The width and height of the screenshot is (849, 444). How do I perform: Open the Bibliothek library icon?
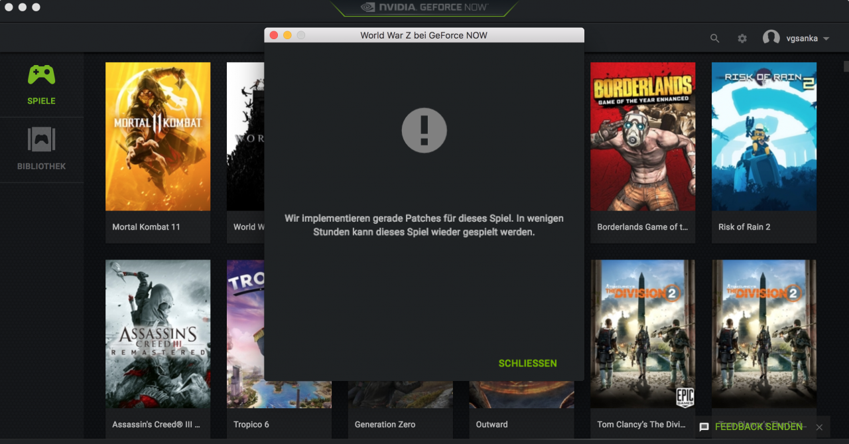click(x=41, y=139)
